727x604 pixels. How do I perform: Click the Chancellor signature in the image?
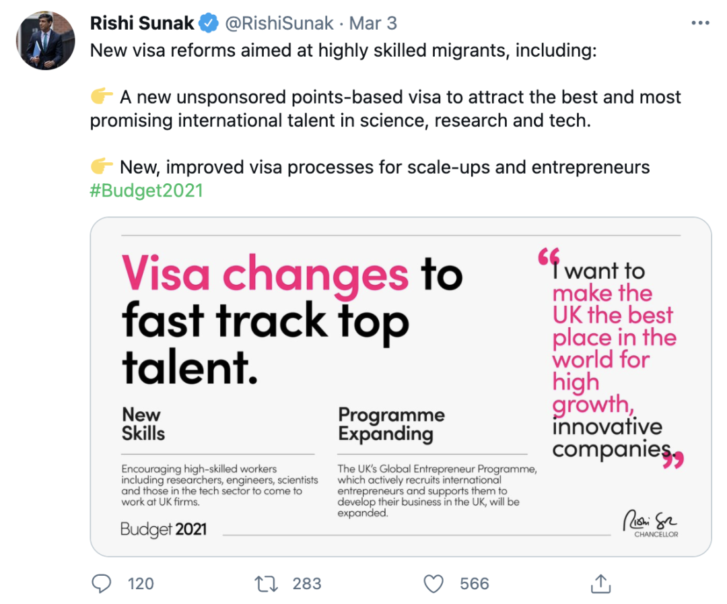(x=650, y=522)
